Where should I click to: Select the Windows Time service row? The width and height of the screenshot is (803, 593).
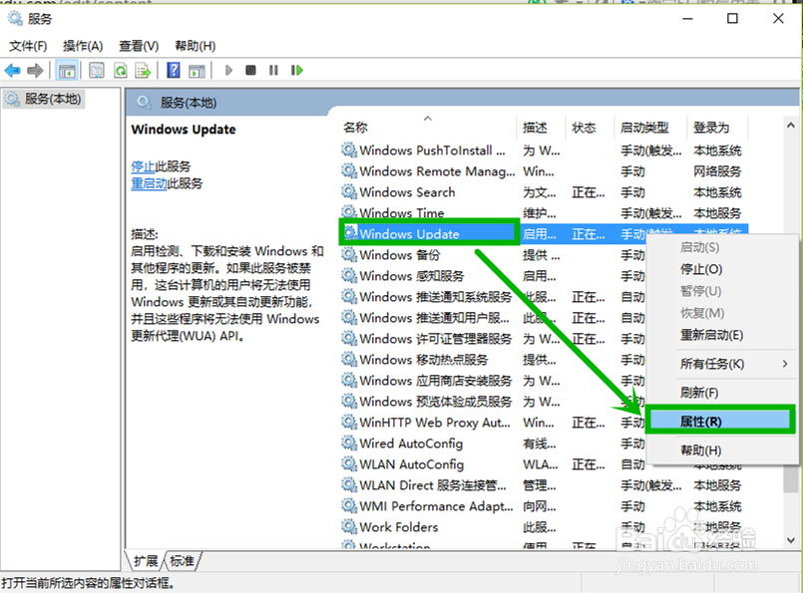[544, 213]
